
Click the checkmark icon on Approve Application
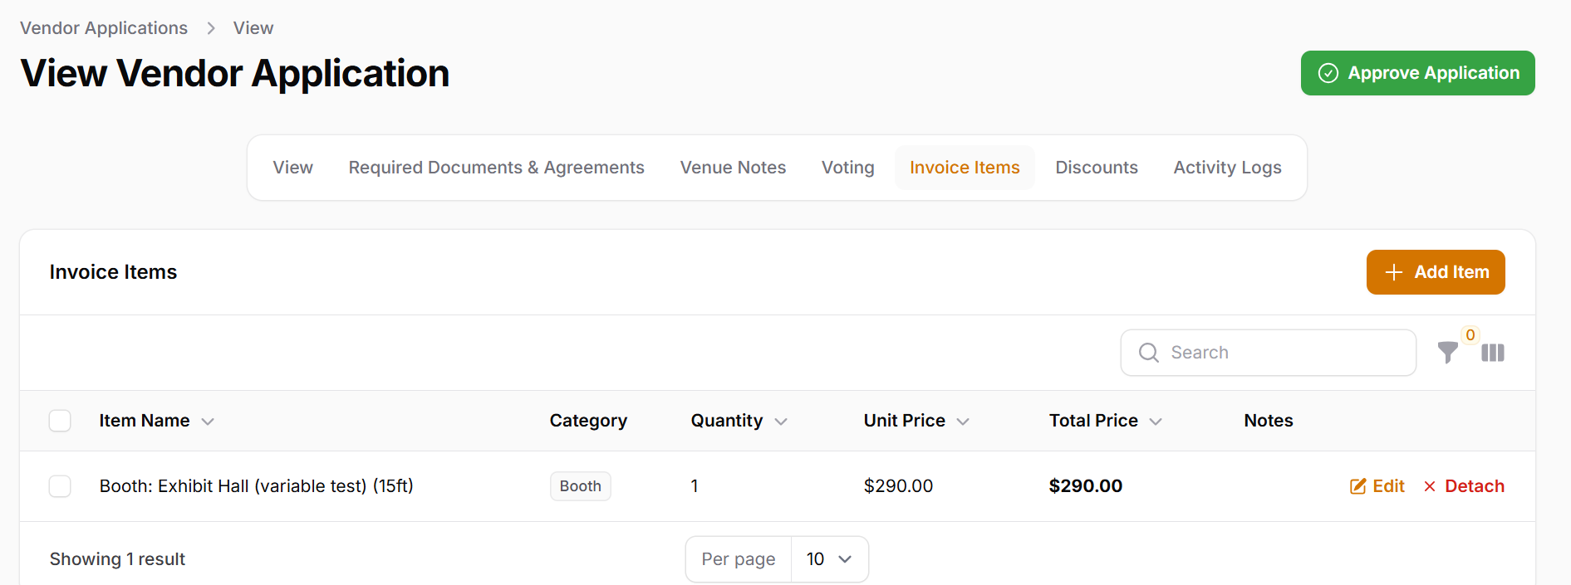point(1328,73)
